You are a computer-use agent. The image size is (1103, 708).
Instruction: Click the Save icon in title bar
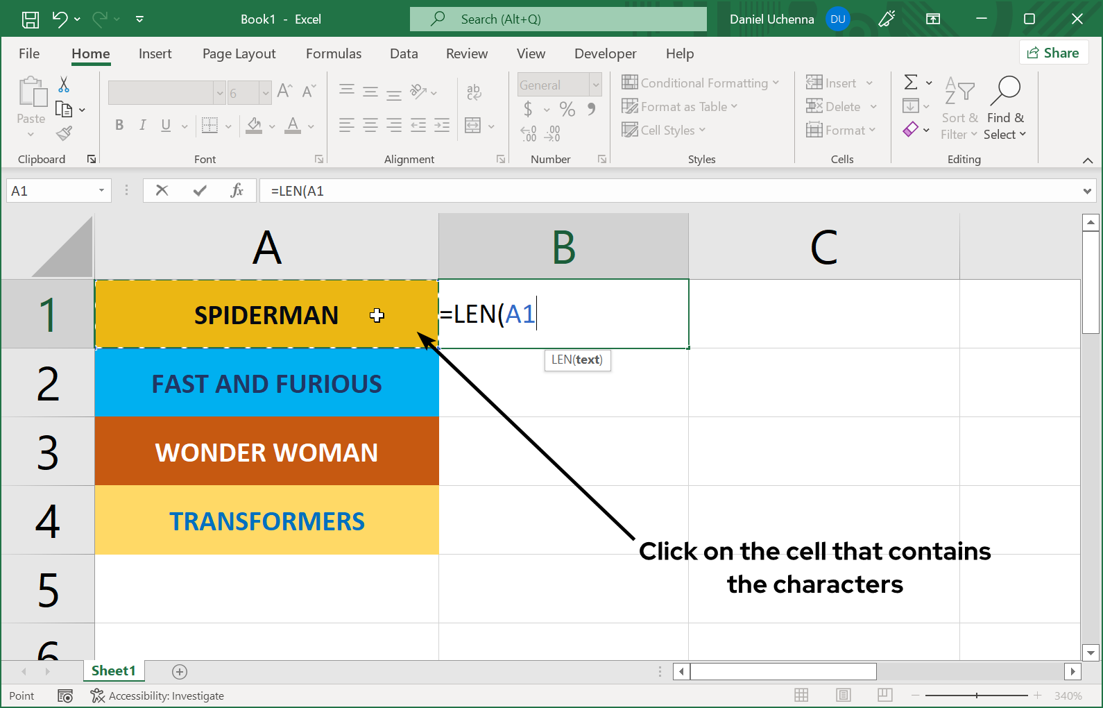pos(31,19)
